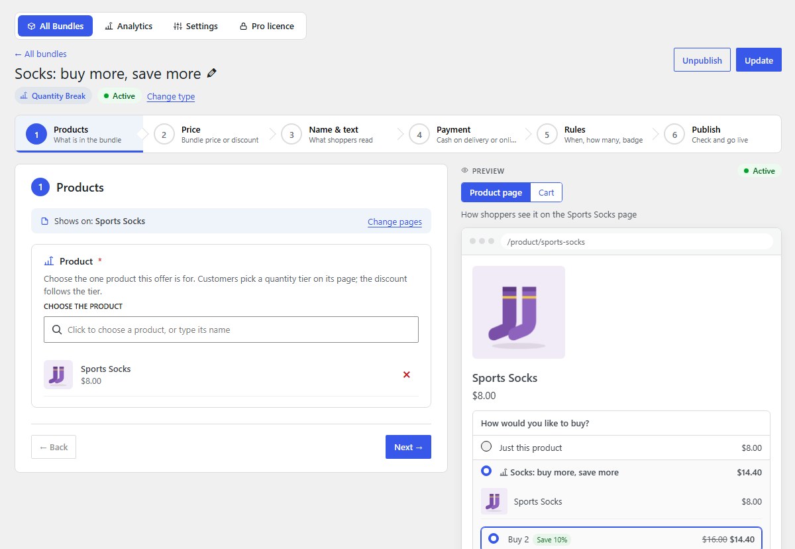Choose the Buy 2 tier radio button

coord(494,538)
